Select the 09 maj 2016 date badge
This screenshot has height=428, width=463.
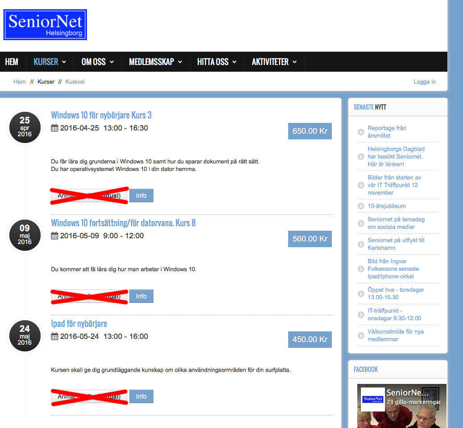pos(25,235)
